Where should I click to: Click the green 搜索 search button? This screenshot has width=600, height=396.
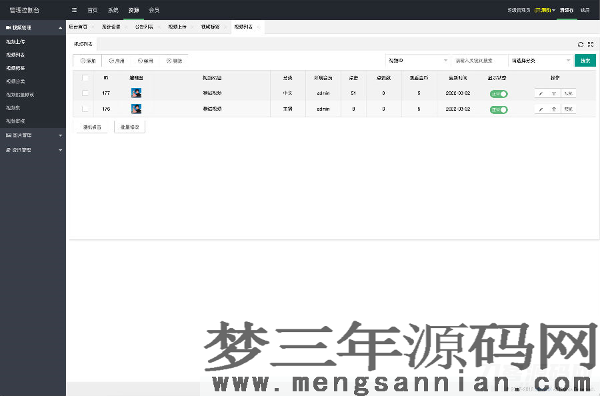point(585,61)
